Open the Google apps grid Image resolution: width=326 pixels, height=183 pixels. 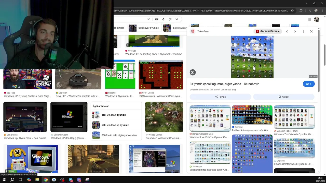coord(309,19)
